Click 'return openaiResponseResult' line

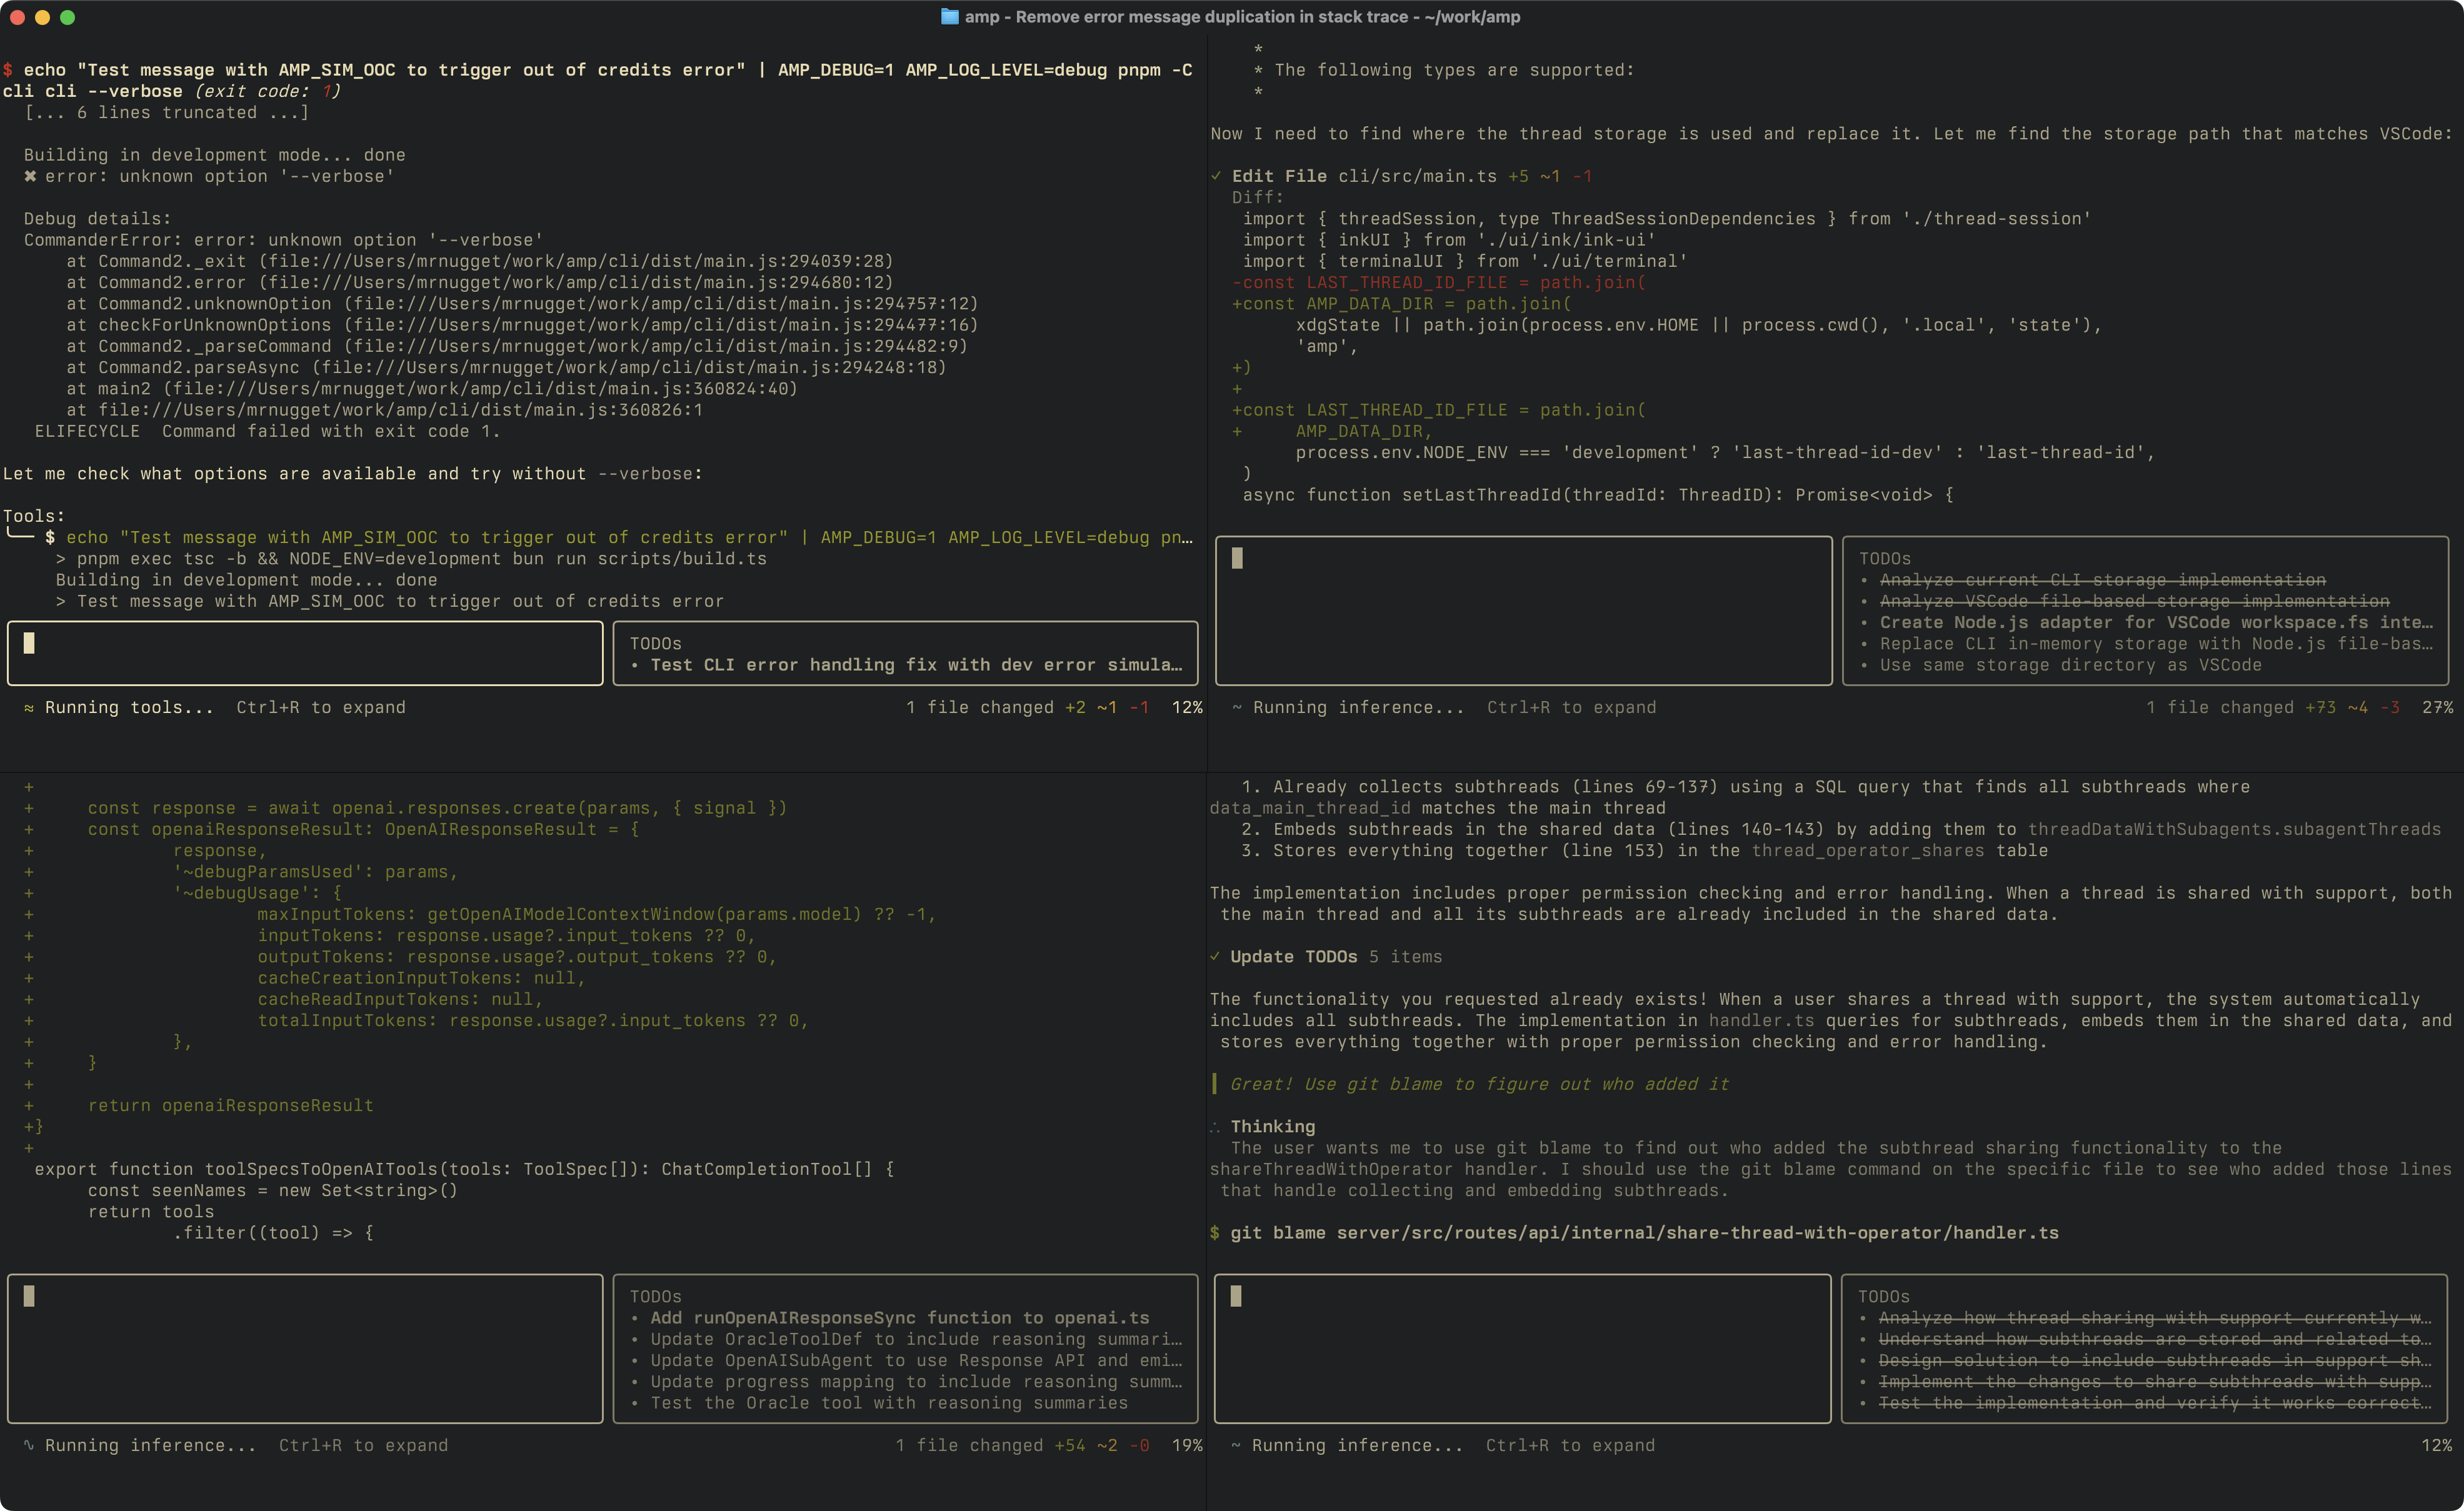(230, 1105)
